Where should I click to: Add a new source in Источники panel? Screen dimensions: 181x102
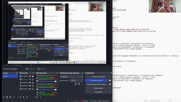(20, 97)
